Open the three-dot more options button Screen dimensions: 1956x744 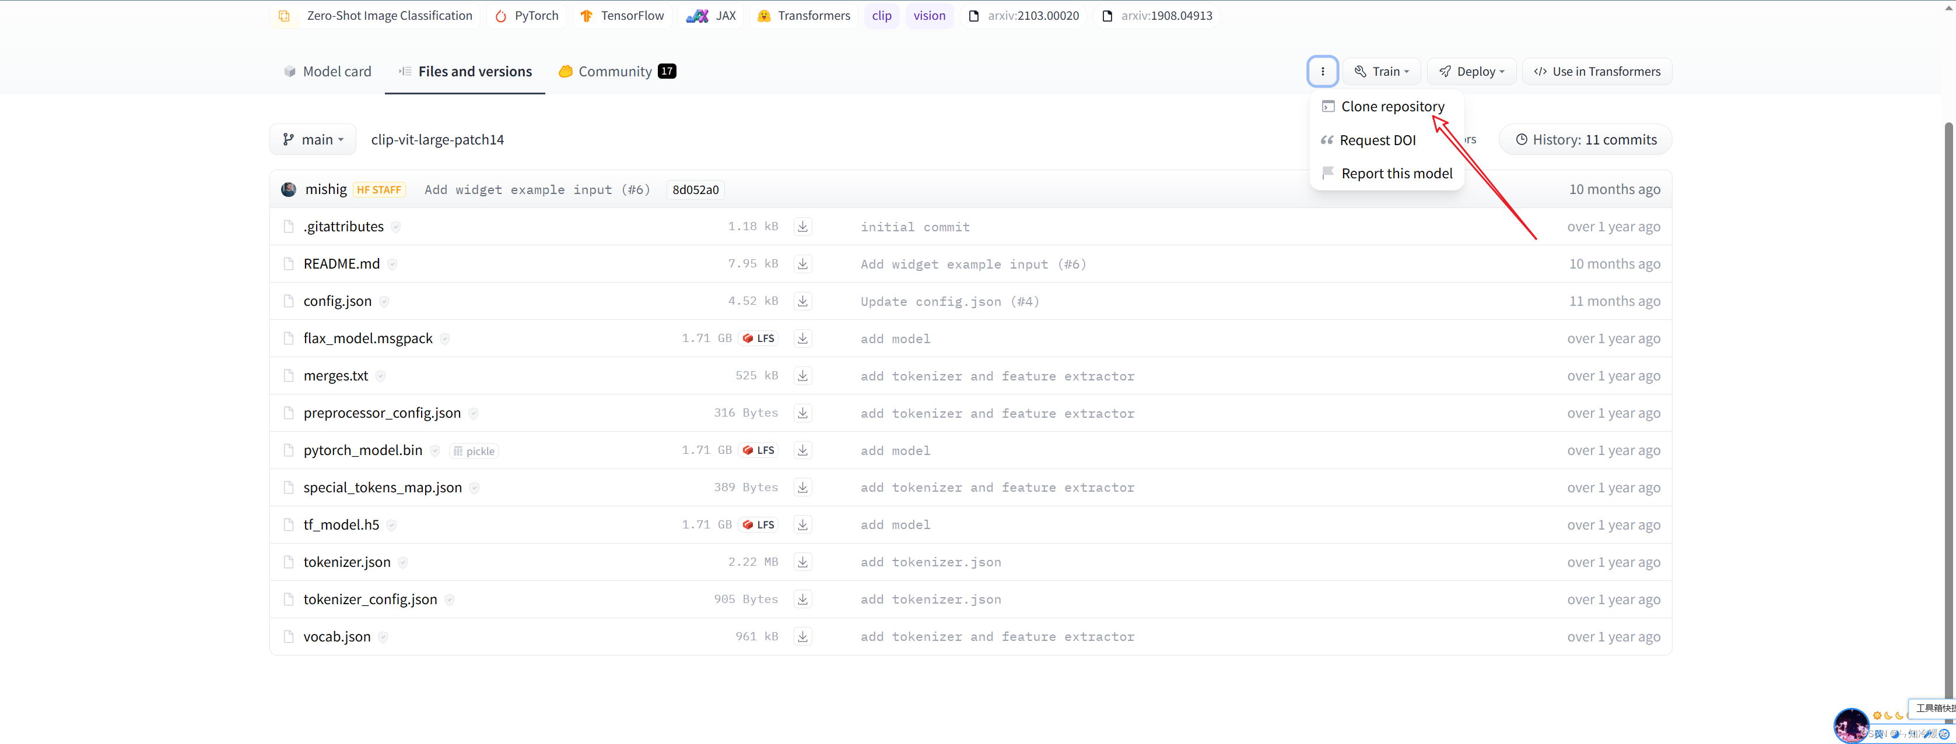1322,71
